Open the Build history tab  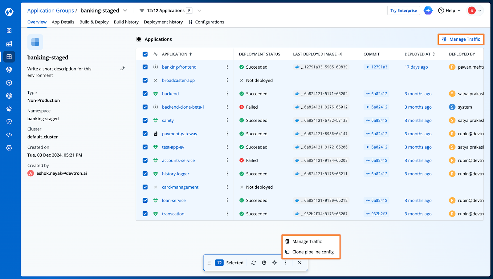click(x=126, y=22)
